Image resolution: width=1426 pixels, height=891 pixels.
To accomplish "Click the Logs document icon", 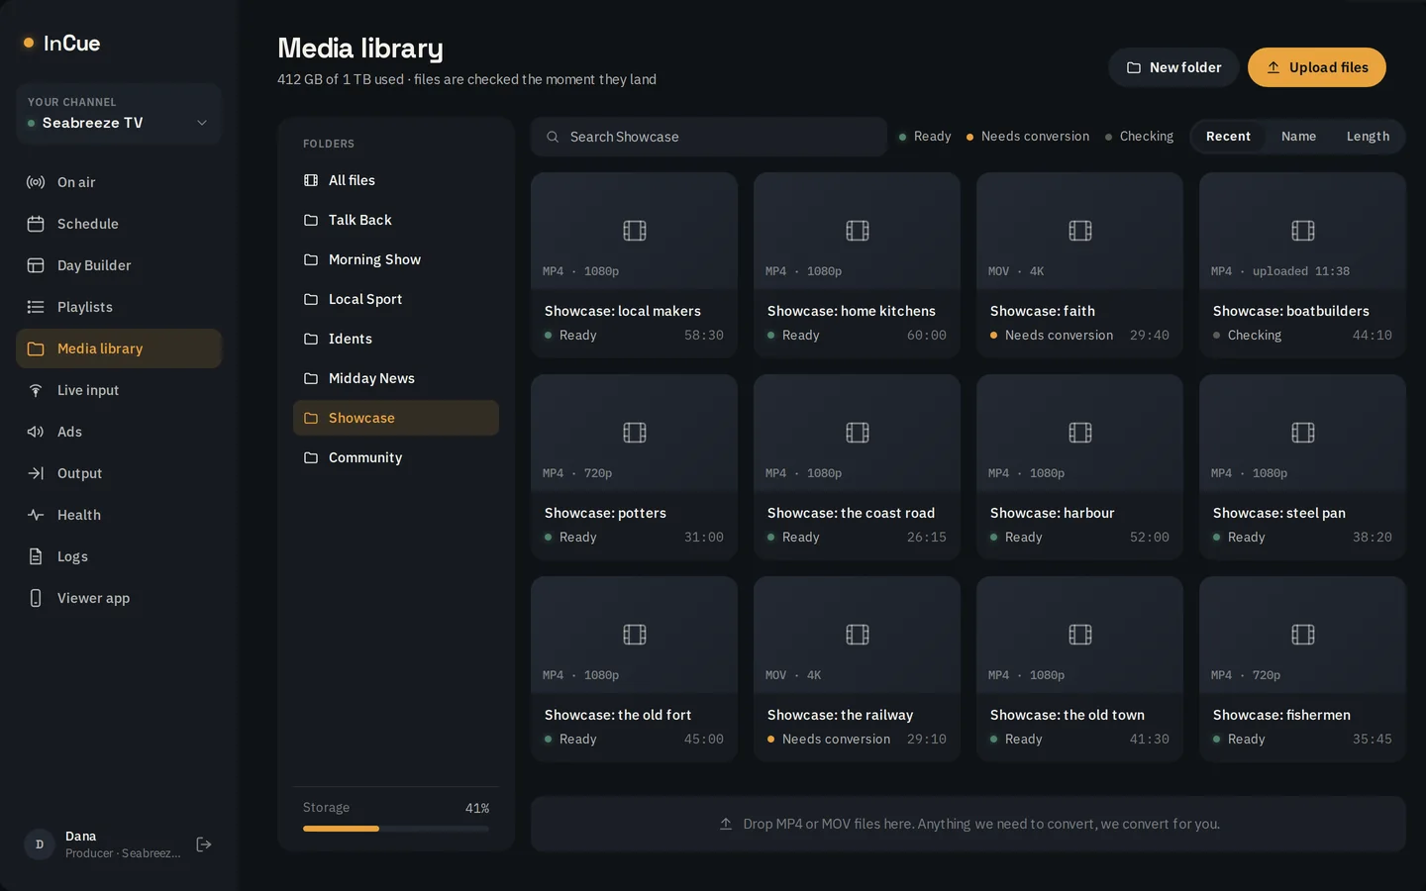I will [36, 556].
